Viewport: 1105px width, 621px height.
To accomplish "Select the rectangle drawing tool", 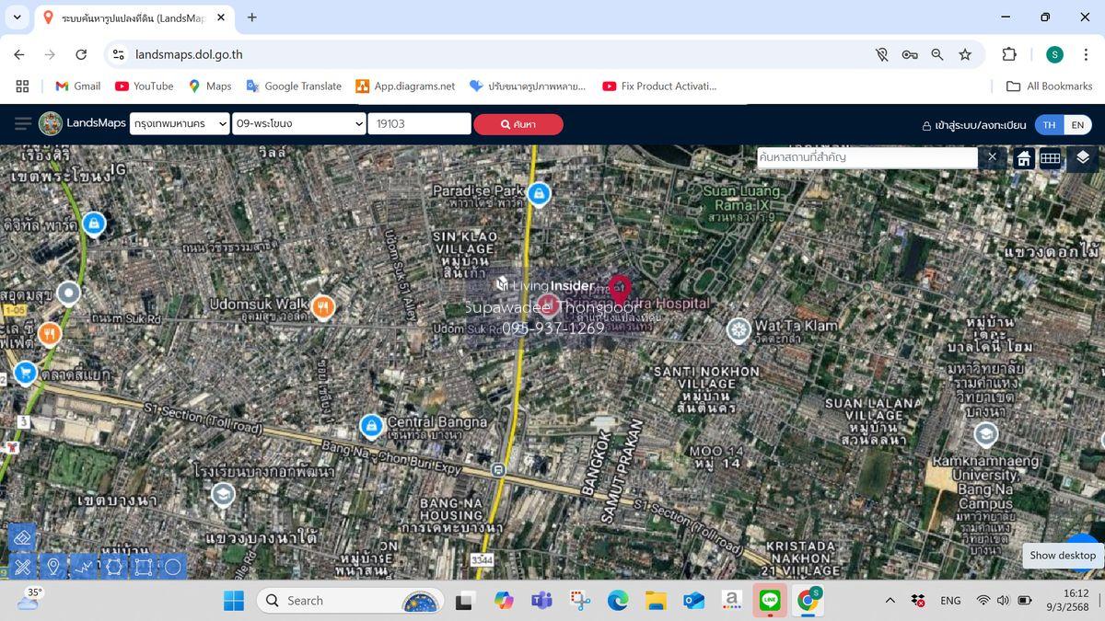I will pos(143,567).
